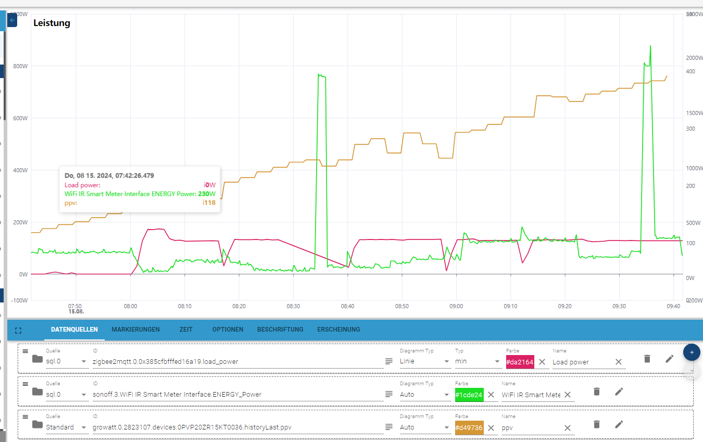Viewport: 703px width, 442px height.
Task: Clear the ppv name field
Action: click(568, 427)
